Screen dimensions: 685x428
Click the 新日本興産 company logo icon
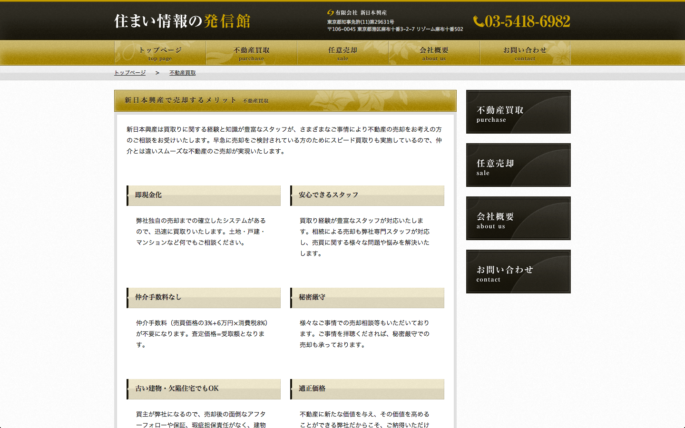coord(331,13)
